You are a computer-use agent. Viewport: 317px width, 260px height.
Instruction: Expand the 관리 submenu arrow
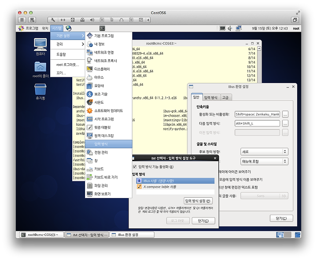tap(83, 44)
